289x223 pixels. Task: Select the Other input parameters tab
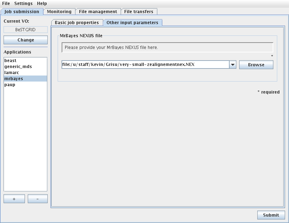pyautogui.click(x=132, y=23)
